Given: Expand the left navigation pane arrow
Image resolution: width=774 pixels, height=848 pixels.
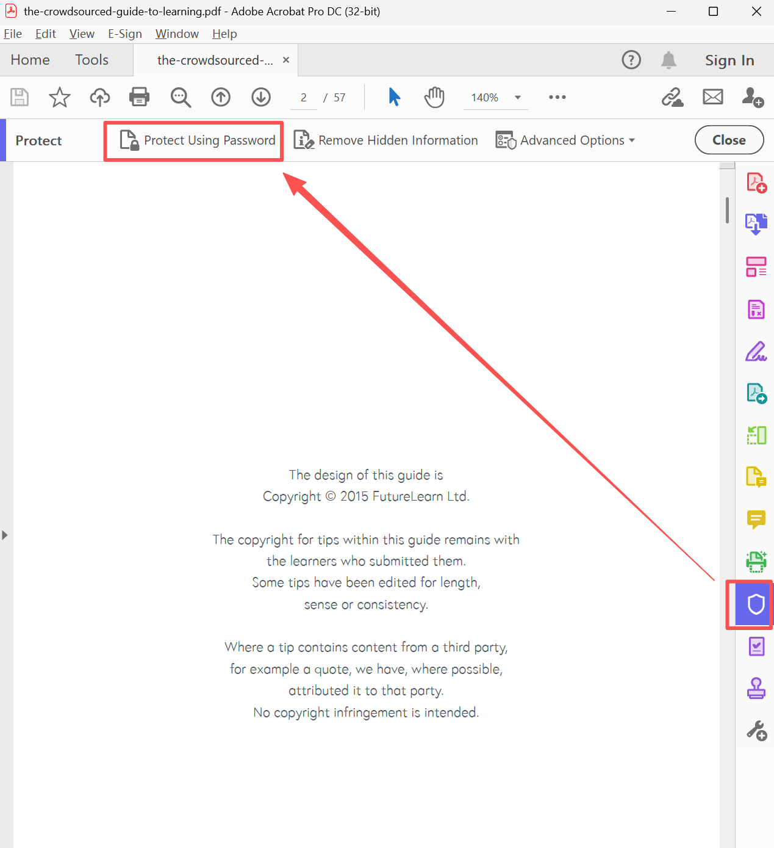Looking at the screenshot, I should 5,535.
